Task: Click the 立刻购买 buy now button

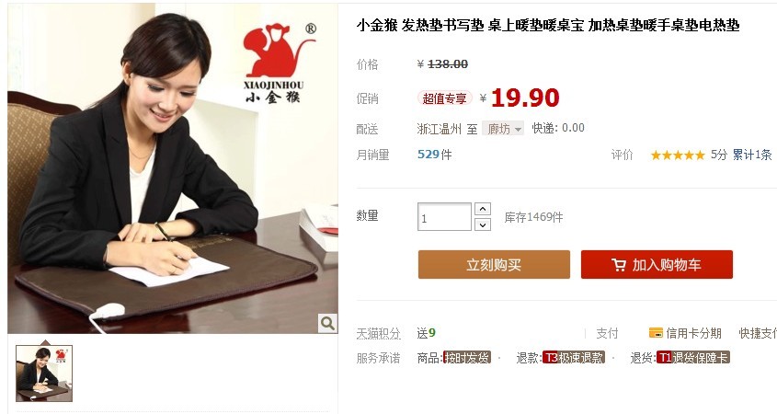Action: coord(494,265)
